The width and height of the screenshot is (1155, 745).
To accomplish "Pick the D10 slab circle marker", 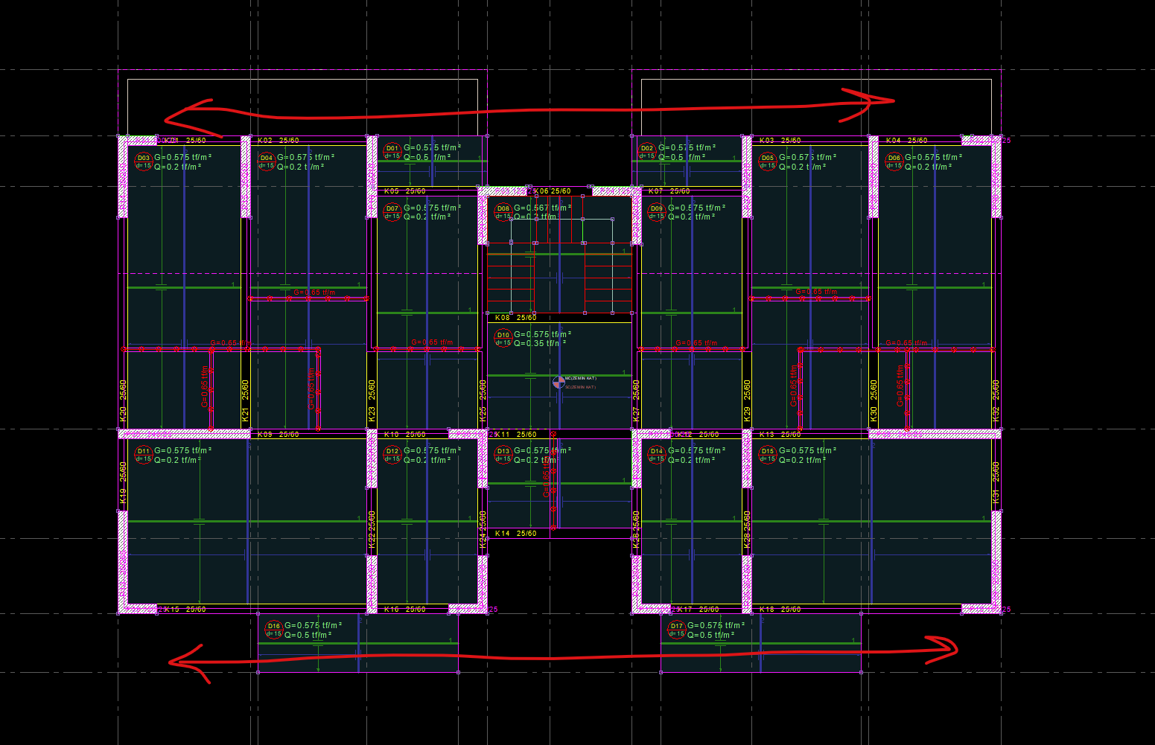I will tap(503, 338).
